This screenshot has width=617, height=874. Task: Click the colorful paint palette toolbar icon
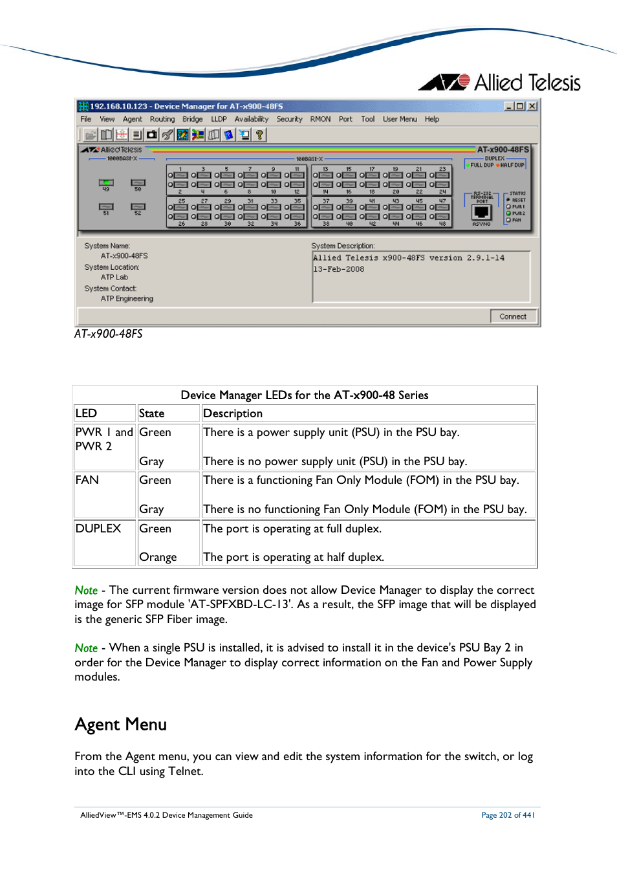[x=183, y=135]
